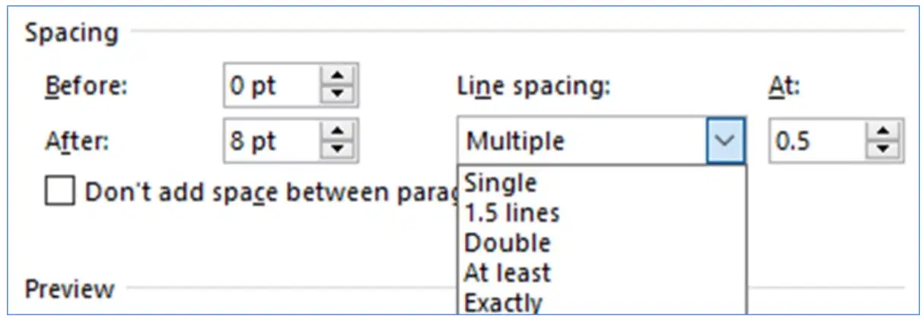Screen dimensions: 923x319
Task: Click the Before spacing 0 pt field
Action: coord(273,86)
